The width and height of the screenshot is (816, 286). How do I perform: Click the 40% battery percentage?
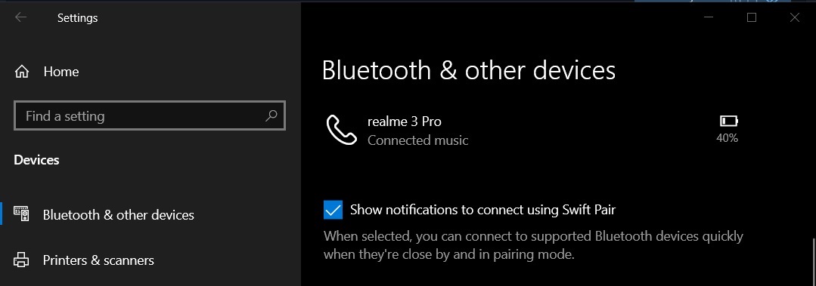pos(727,138)
